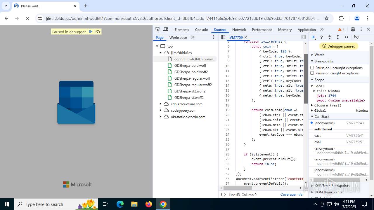Image resolution: width=374 pixels, height=210 pixels.
Task: Collapse the Local scope
Action: tap(312, 86)
